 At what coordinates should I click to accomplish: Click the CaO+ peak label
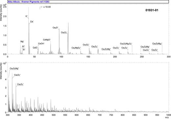[x=35, y=47]
